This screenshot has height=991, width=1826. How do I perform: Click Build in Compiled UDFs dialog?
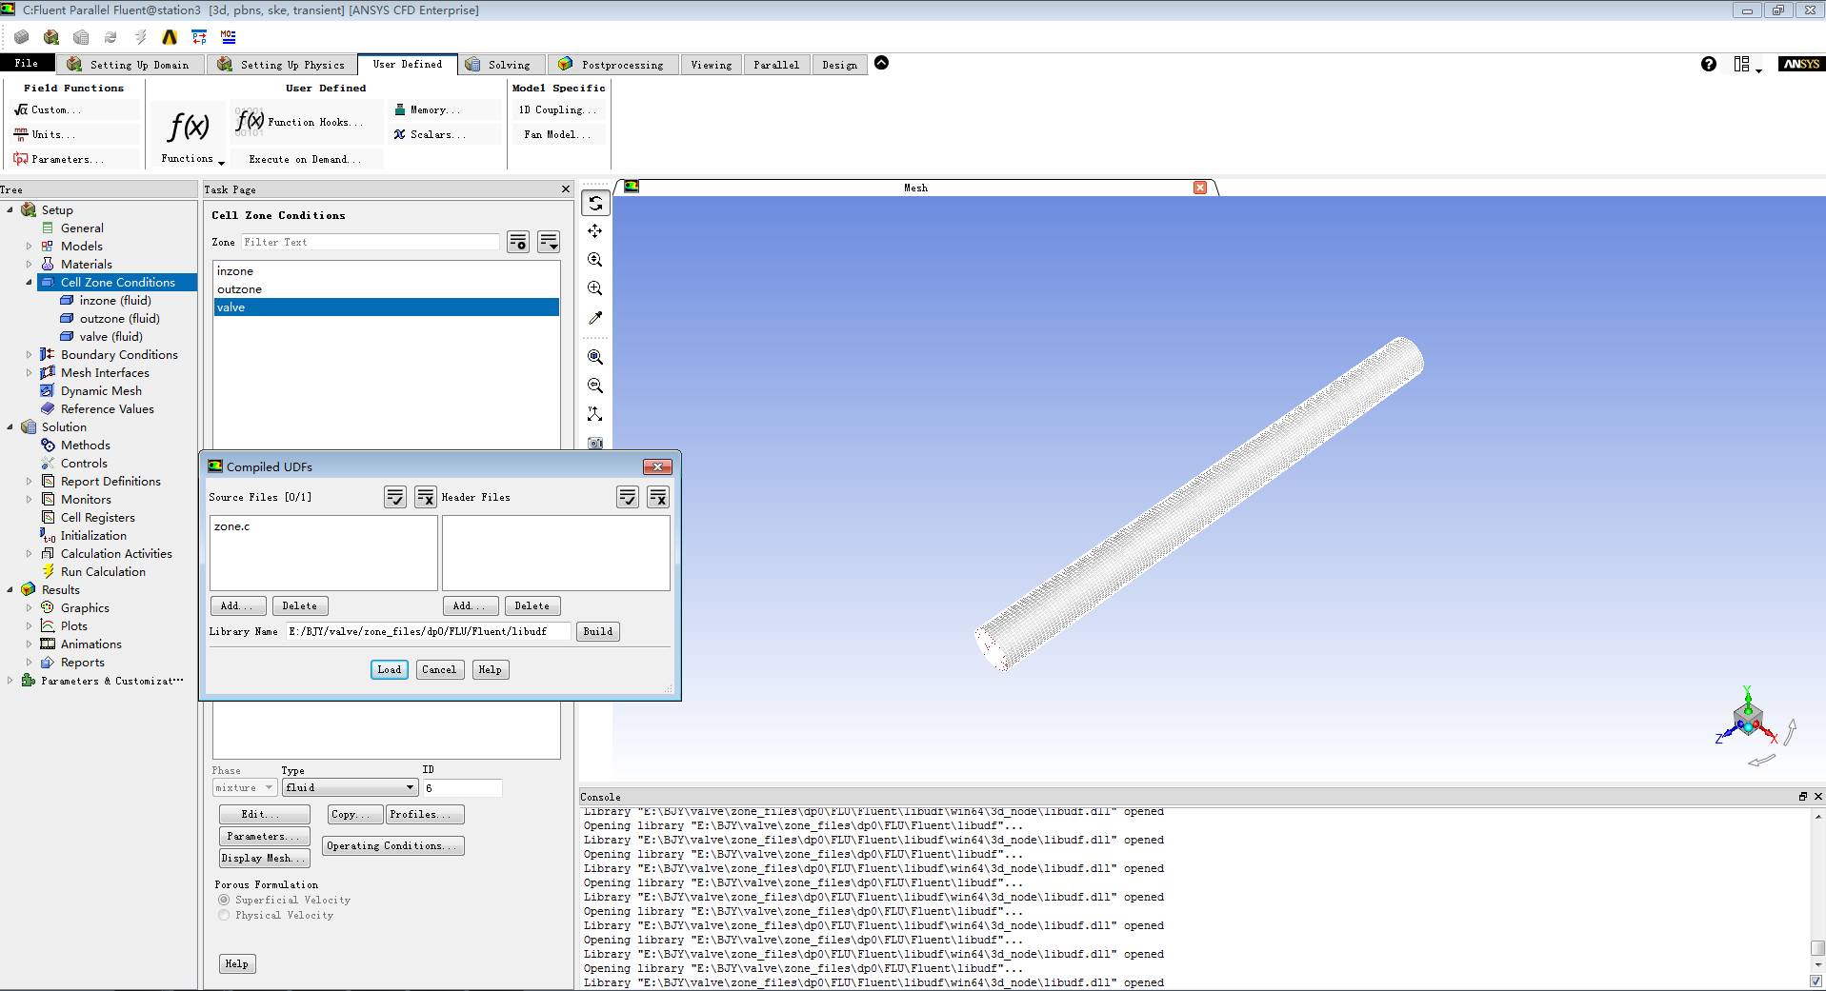[598, 631]
